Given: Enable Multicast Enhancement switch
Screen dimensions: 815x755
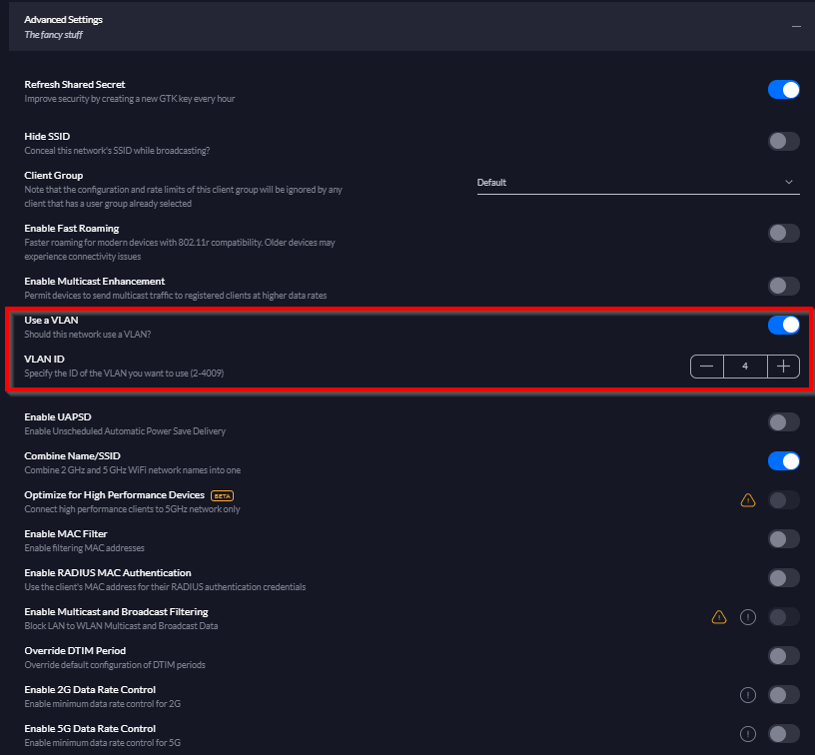Looking at the screenshot, I should [784, 287].
